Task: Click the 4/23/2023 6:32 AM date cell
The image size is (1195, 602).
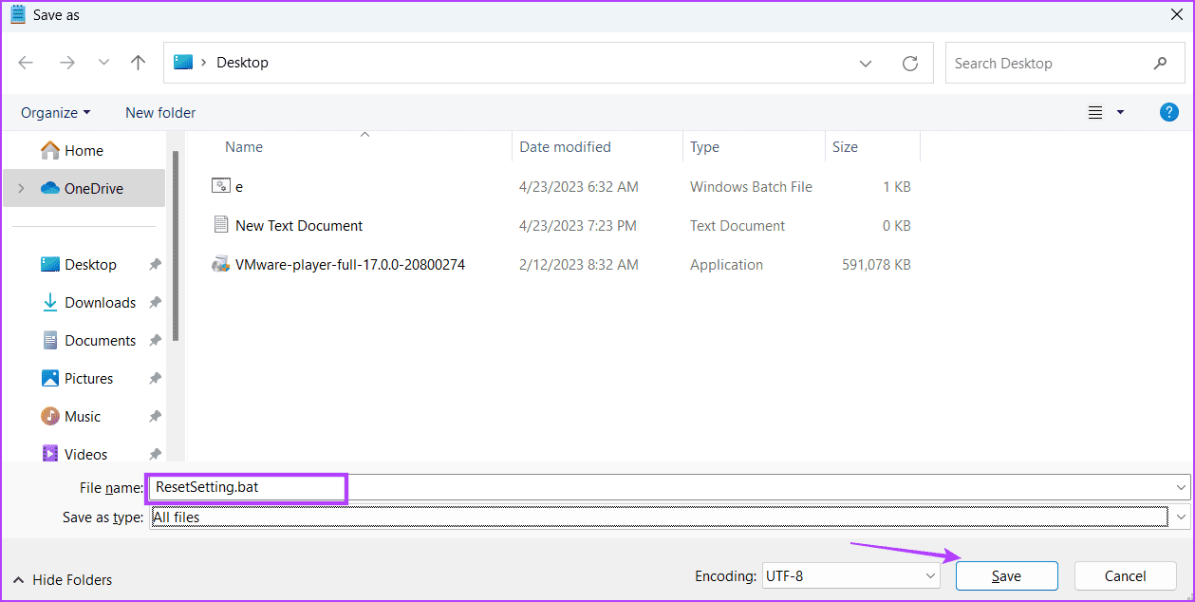Action: click(579, 186)
